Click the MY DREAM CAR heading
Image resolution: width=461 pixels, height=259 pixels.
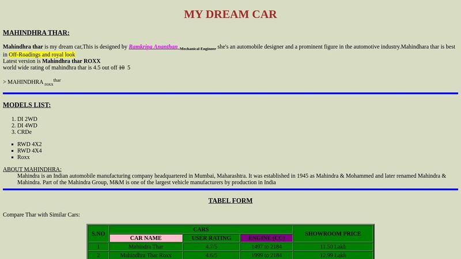(231, 14)
